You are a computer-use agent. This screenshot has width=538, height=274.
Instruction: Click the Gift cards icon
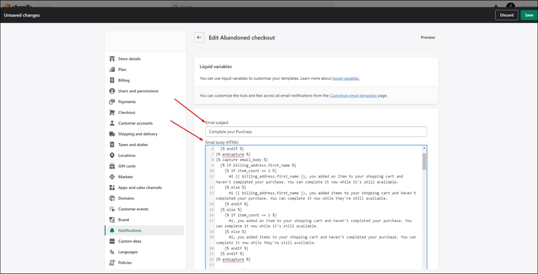[112, 166]
